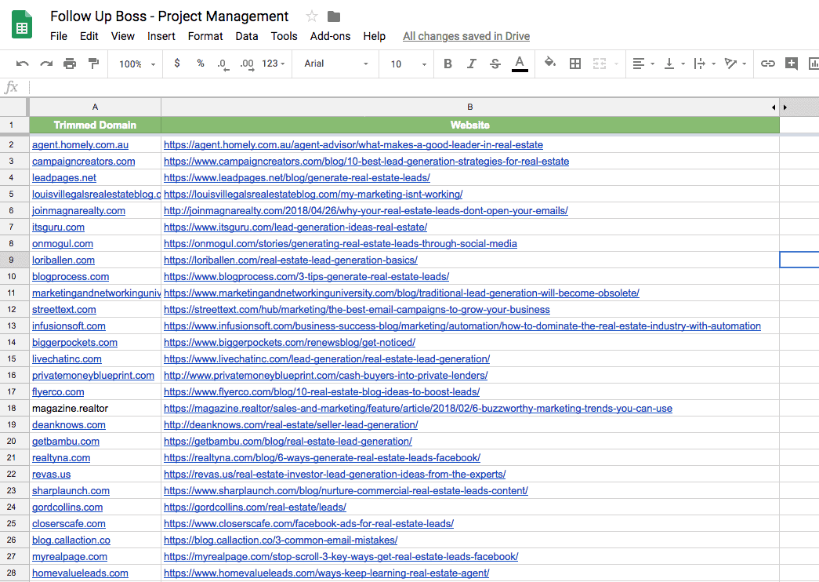This screenshot has width=819, height=582.
Task: Open revas.us domain link
Action: tap(51, 475)
